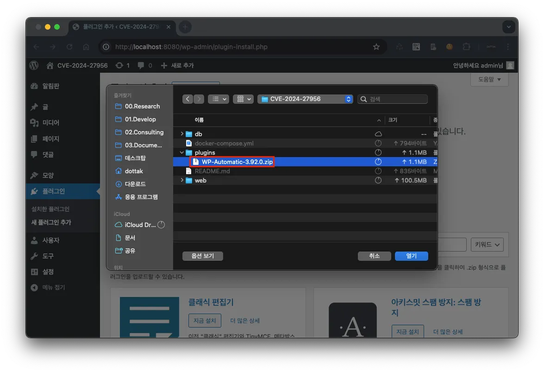The width and height of the screenshot is (544, 372).
Task: Open 03.Docume... folder in sidebar
Action: coord(139,145)
